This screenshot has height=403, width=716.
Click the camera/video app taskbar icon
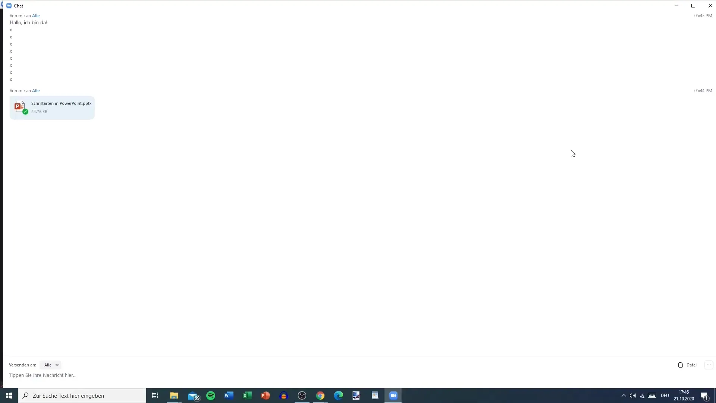[x=393, y=395]
